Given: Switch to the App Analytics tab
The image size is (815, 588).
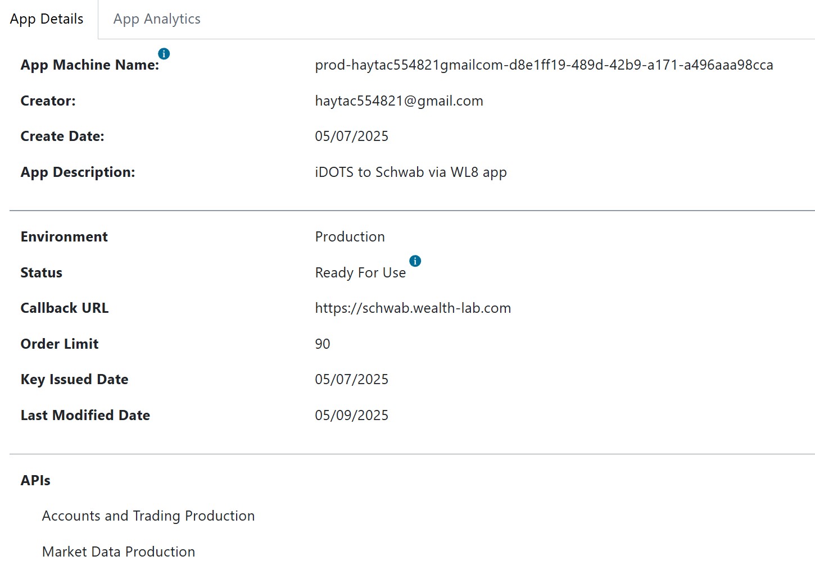Looking at the screenshot, I should pyautogui.click(x=157, y=19).
